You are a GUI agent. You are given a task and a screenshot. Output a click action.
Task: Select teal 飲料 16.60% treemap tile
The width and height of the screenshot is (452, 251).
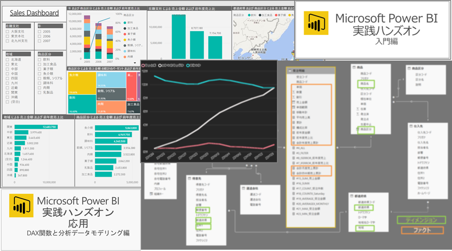82,104
